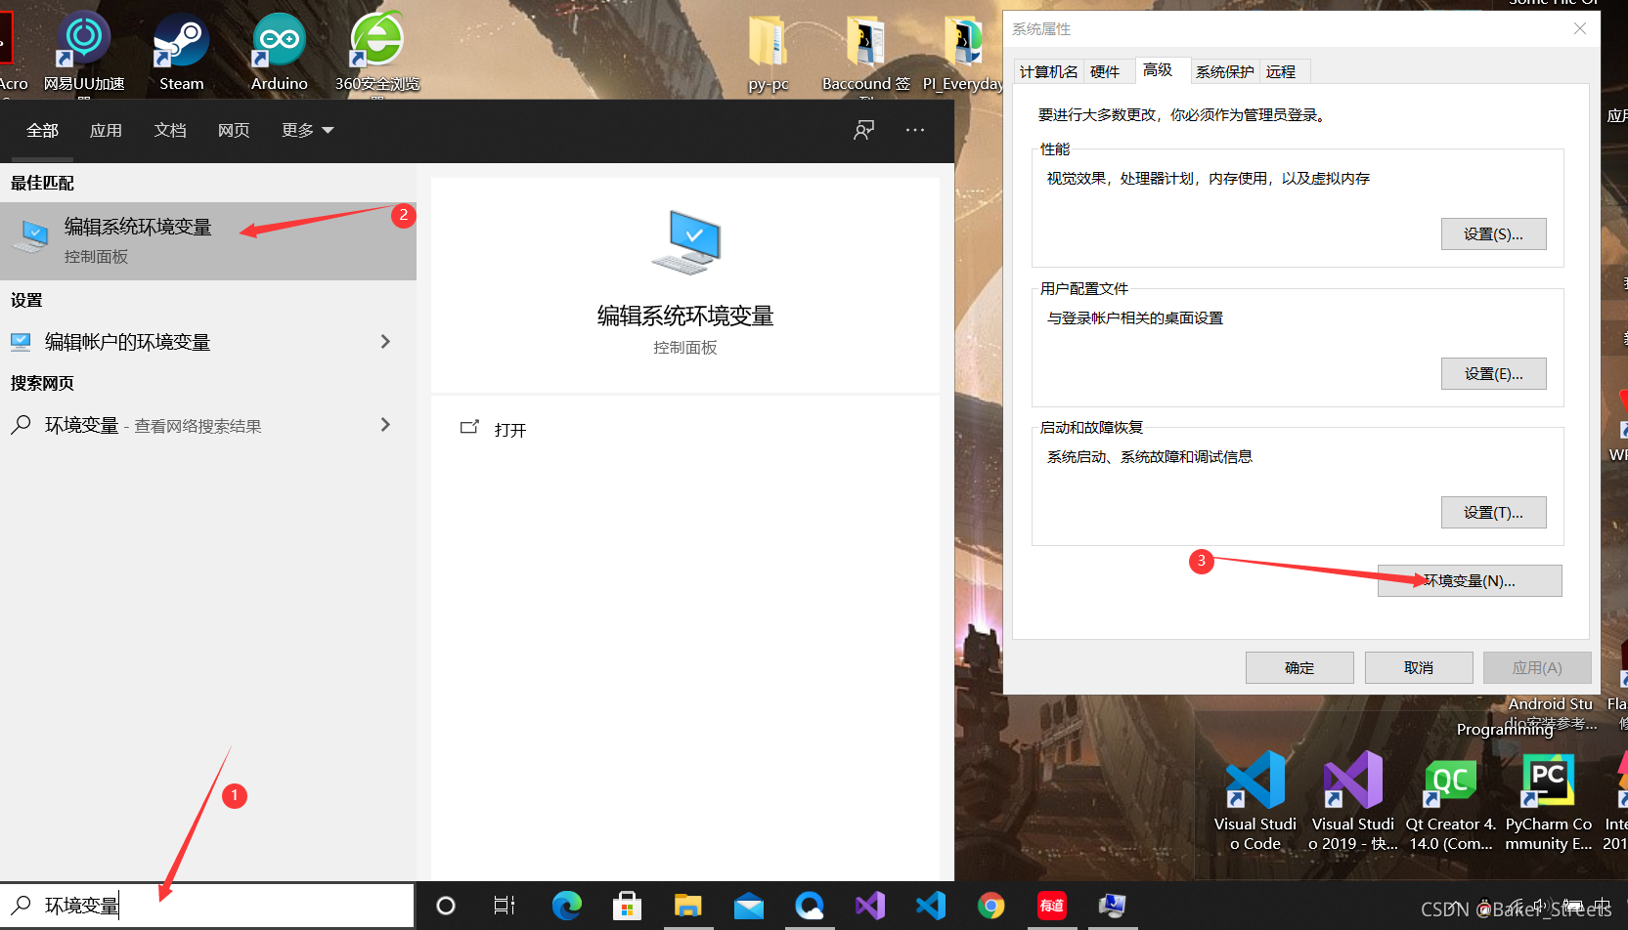The width and height of the screenshot is (1628, 930).
Task: Click the search box containing 环境变量
Action: [x=207, y=906]
